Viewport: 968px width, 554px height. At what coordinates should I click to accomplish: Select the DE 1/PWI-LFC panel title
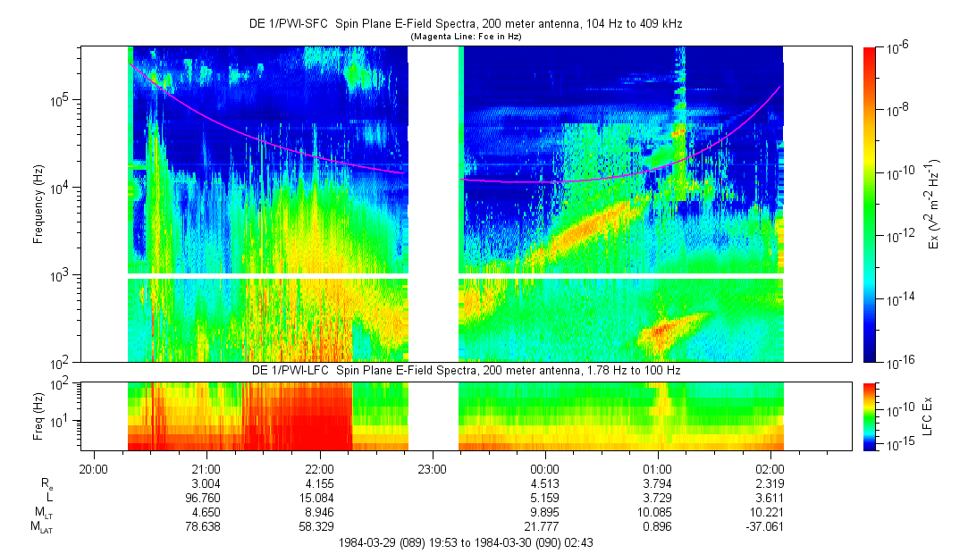[x=465, y=370]
